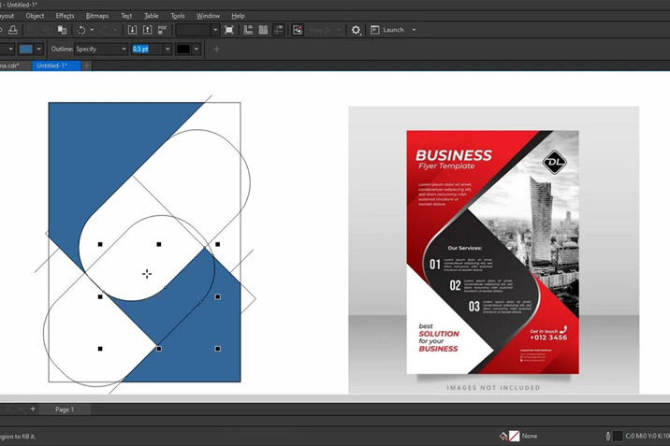Screen dimensions: 670x446
Task: Open the outline width dropdown arrow
Action: tap(167, 49)
